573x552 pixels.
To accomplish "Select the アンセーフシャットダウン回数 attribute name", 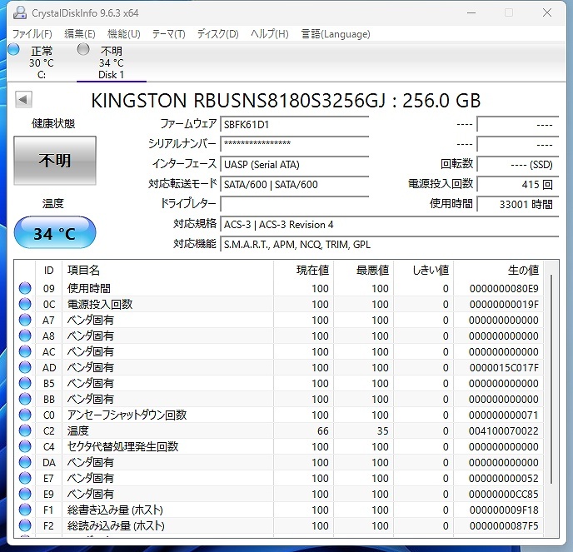I will click(x=127, y=415).
